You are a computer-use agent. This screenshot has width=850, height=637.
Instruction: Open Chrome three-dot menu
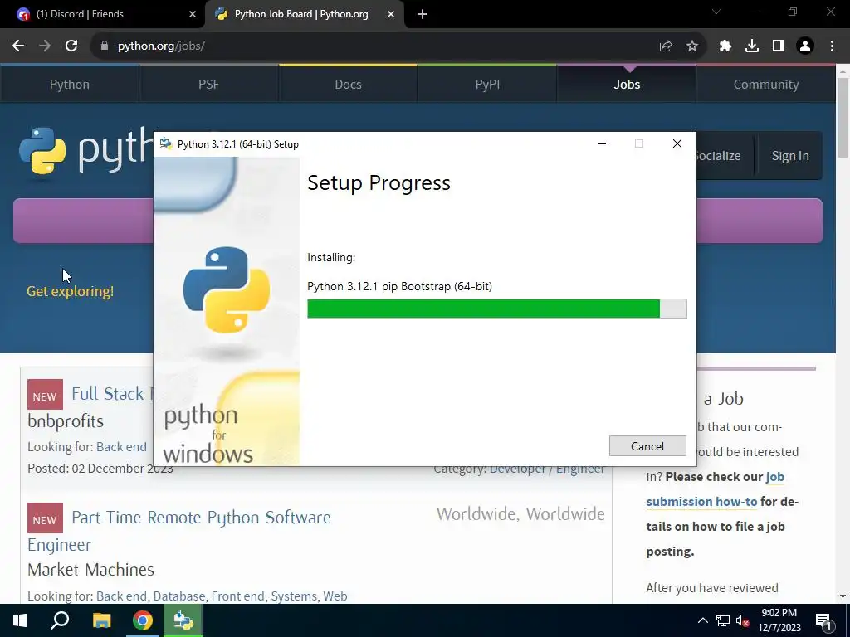tap(832, 46)
